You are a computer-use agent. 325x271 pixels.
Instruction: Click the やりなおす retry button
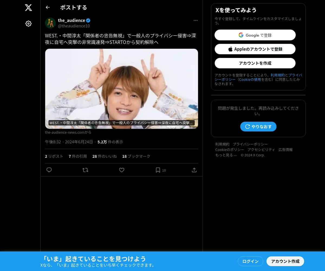pos(258,127)
